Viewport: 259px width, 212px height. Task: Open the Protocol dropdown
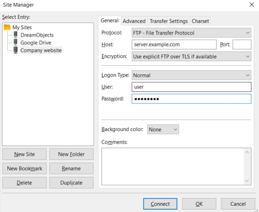point(191,33)
